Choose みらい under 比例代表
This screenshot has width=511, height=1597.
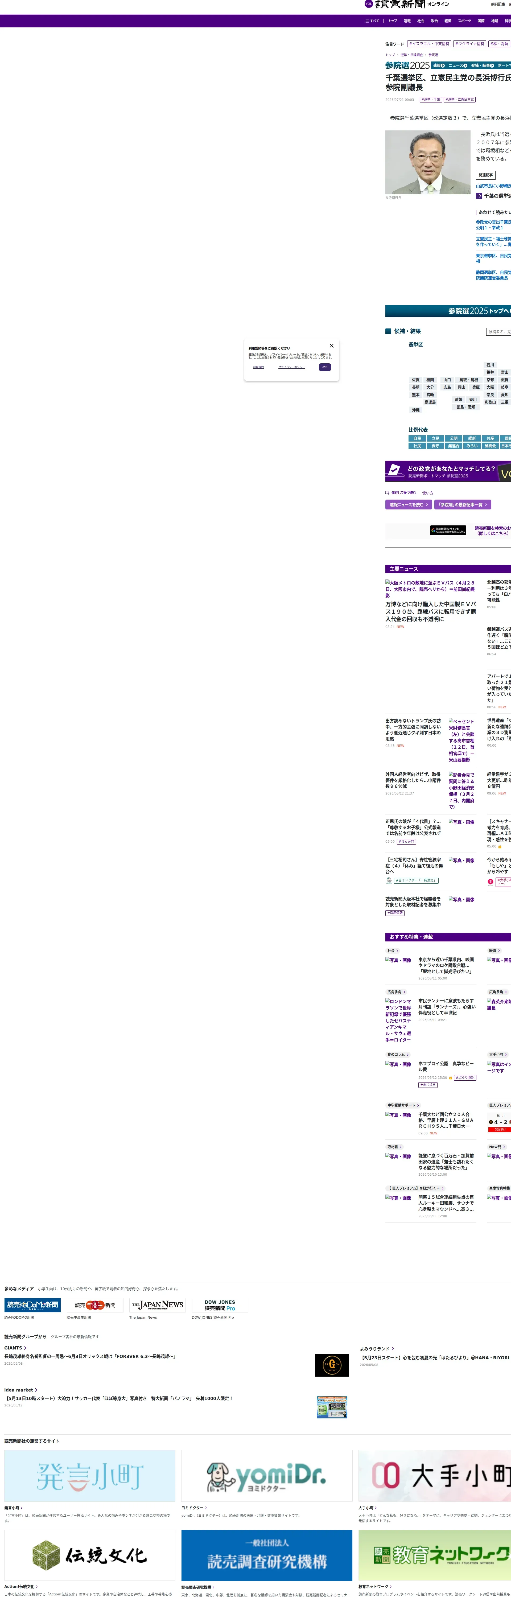coord(472,446)
